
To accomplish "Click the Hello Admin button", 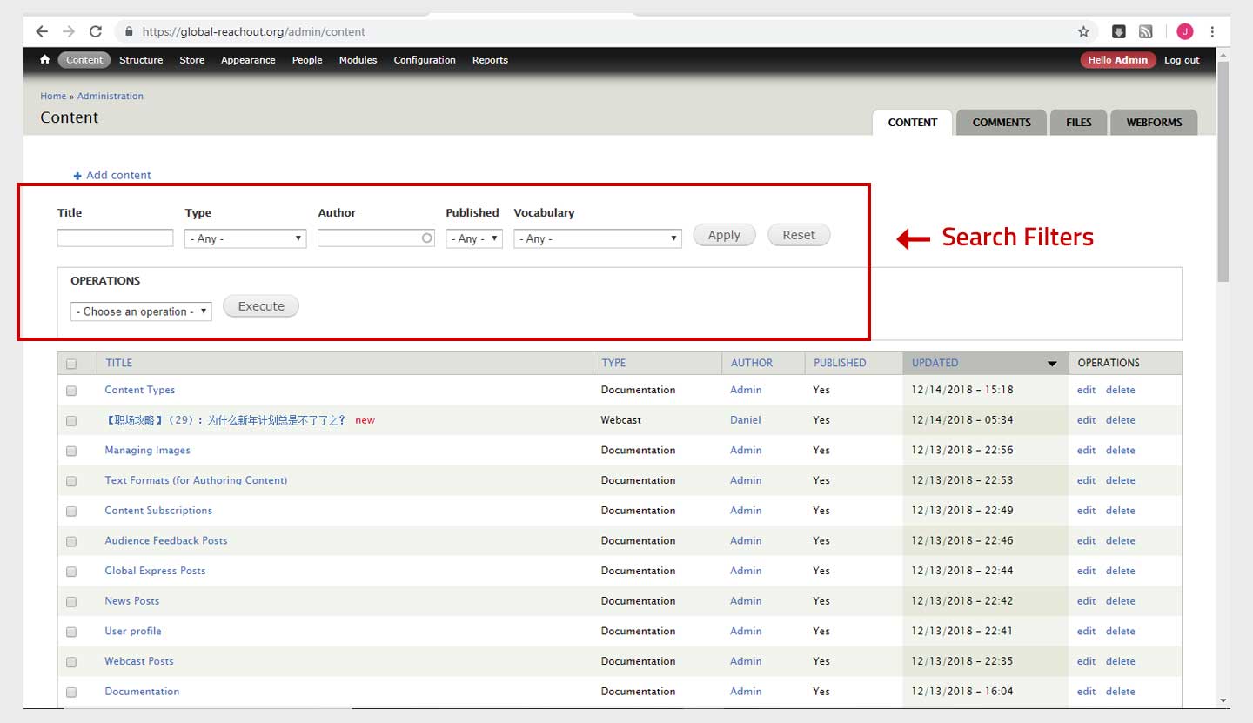I will (1118, 60).
